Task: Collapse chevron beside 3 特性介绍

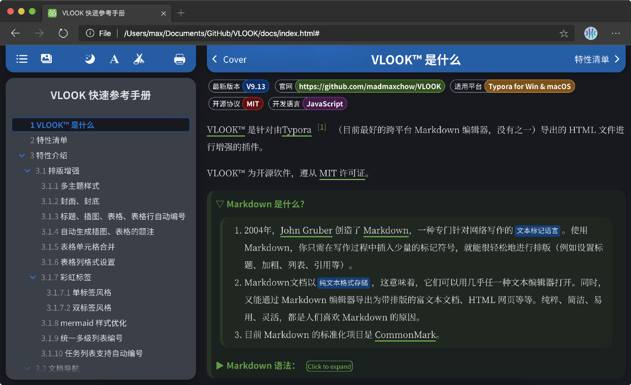Action: point(22,155)
